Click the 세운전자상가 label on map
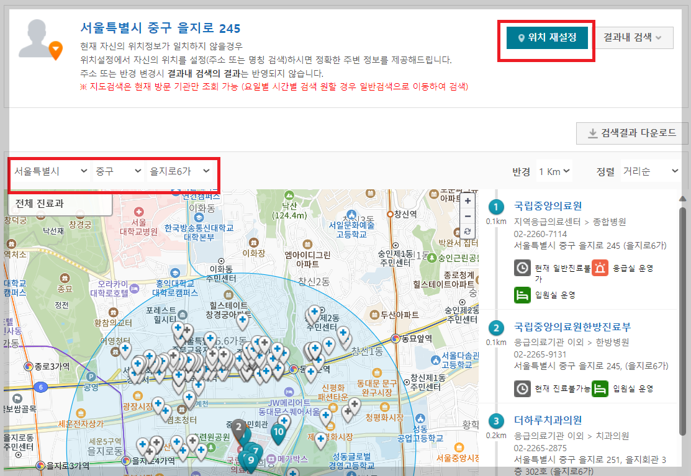This screenshot has width=691, height=476. click(x=81, y=424)
